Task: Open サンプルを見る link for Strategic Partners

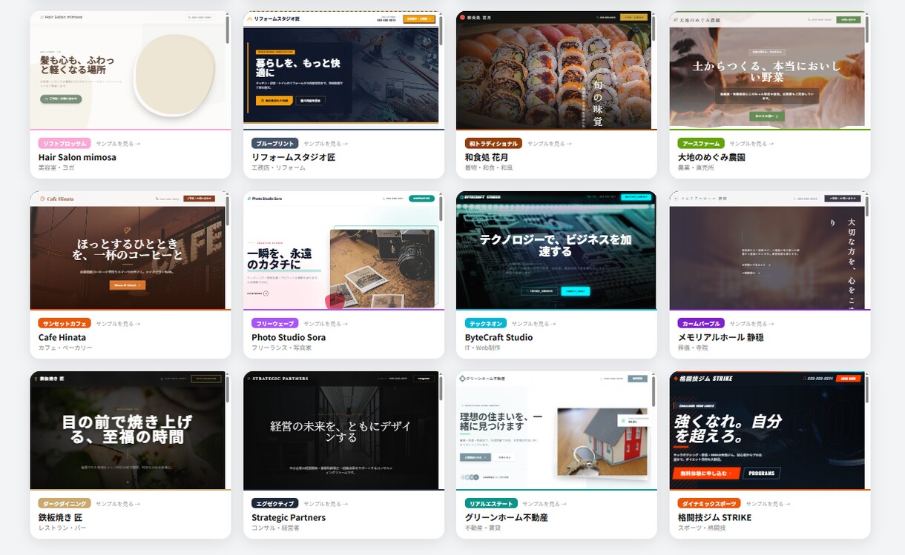Action: (326, 504)
